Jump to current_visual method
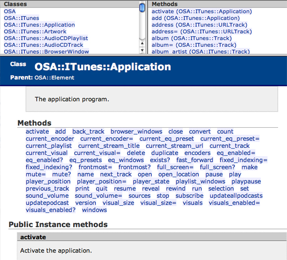Viewport: 287px width, 260px height. (x=46, y=153)
